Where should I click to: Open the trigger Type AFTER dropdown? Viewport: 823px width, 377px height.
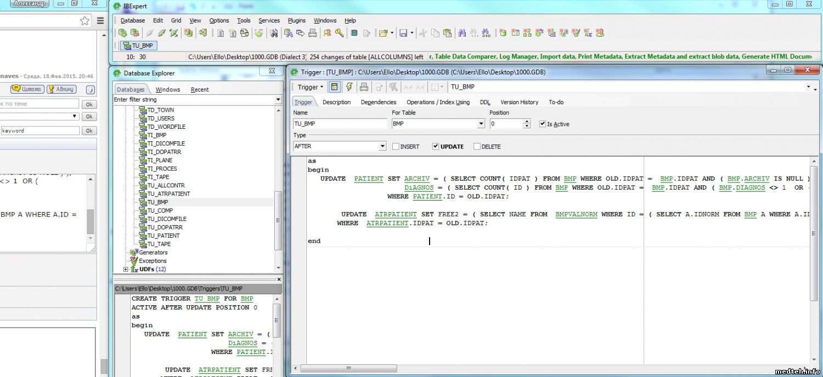(x=382, y=147)
